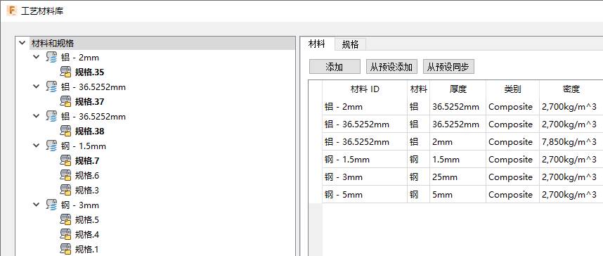Click the icon of the material containing 规格.37
This screenshot has width=603, height=256.
click(x=51, y=87)
